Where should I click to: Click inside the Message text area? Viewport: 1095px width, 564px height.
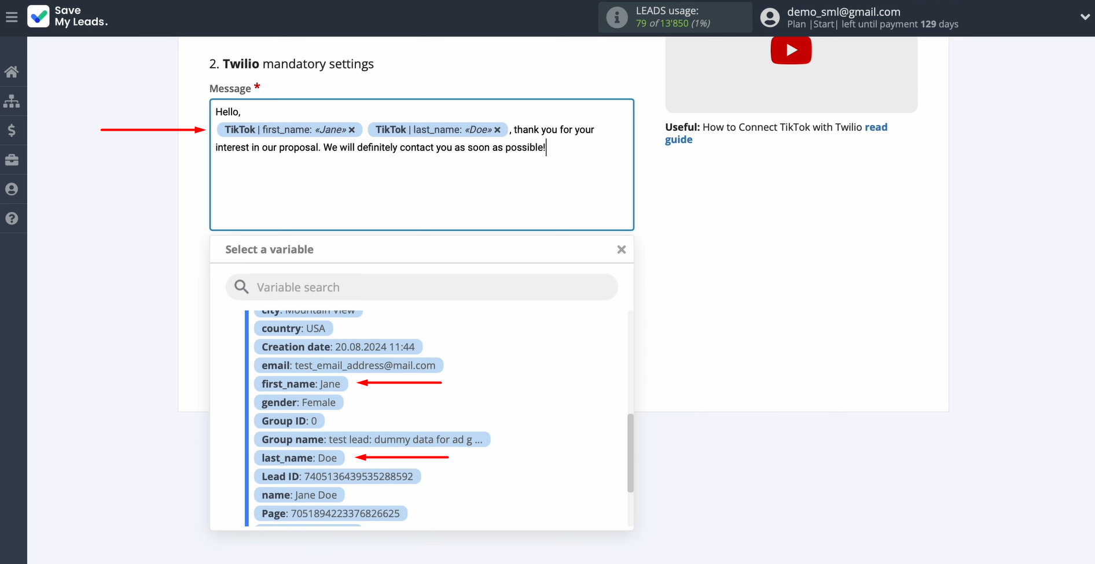point(421,191)
